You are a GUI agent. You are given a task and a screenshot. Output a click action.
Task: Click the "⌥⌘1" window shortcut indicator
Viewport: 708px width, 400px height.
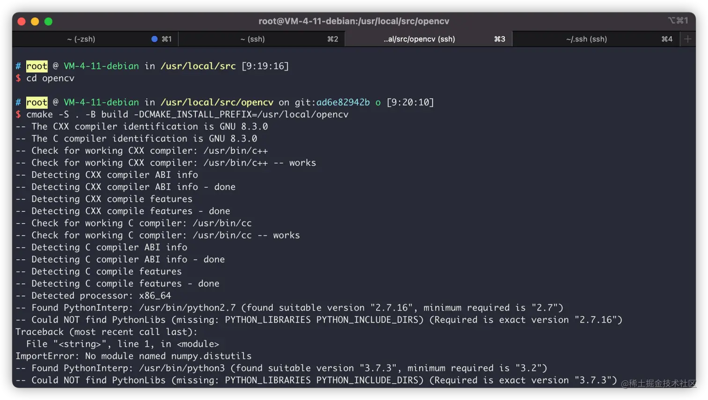pos(678,21)
